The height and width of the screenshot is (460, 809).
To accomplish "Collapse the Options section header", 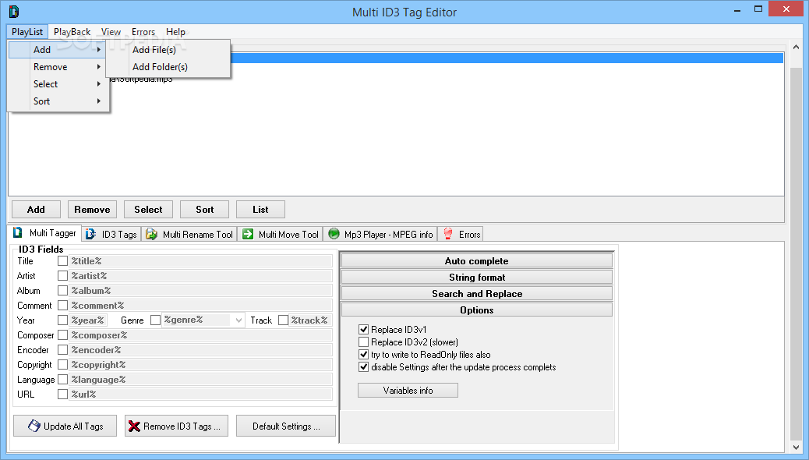I will pos(477,310).
